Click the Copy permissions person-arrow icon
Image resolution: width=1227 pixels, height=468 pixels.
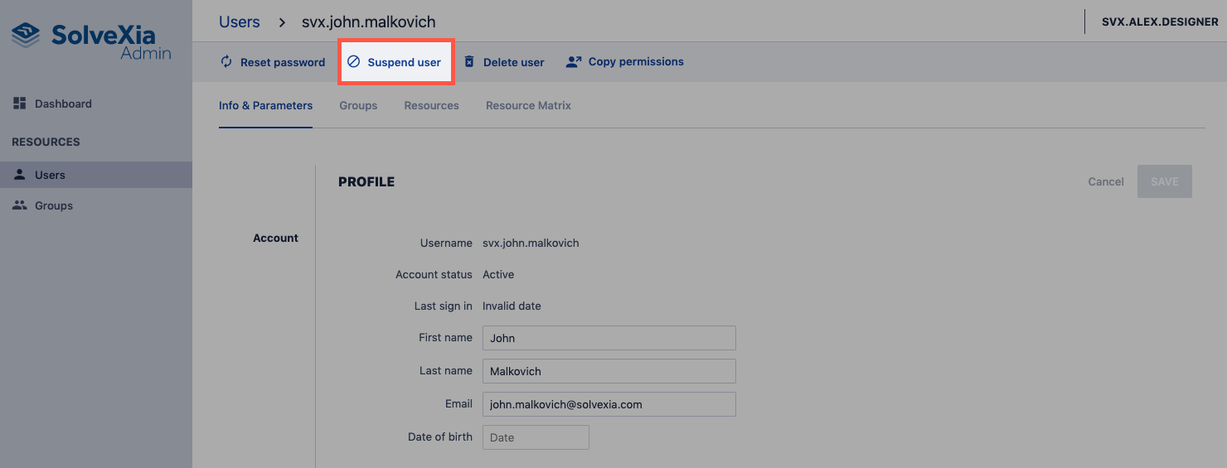574,62
